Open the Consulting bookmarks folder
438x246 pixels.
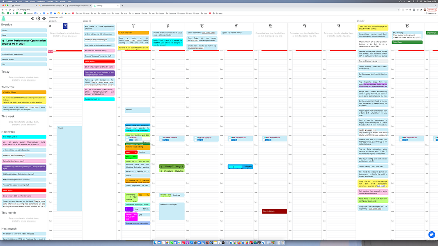[171, 13]
